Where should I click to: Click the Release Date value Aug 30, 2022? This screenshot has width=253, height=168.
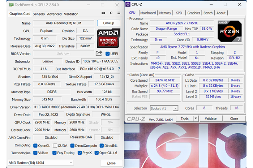point(45,46)
